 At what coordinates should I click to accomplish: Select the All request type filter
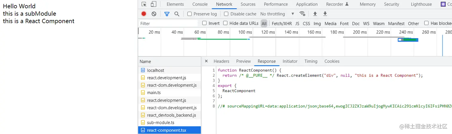(x=264, y=24)
